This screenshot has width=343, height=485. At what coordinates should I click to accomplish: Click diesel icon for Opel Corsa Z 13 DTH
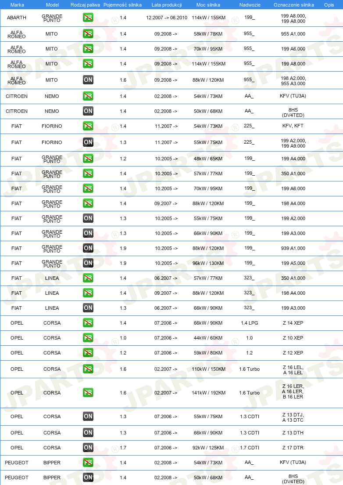(x=88, y=432)
